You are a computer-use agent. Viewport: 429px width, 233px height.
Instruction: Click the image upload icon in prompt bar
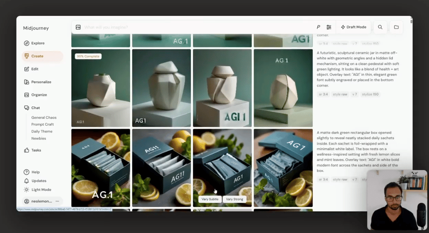coord(78,27)
